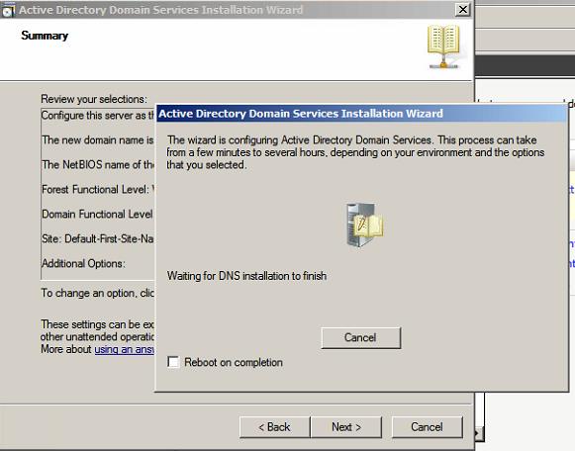Click 'Domain Functional Level' line in selections
The height and width of the screenshot is (451, 575).
97,214
